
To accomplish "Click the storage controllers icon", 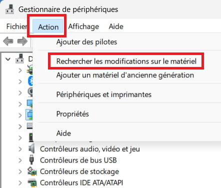I will [32, 171].
